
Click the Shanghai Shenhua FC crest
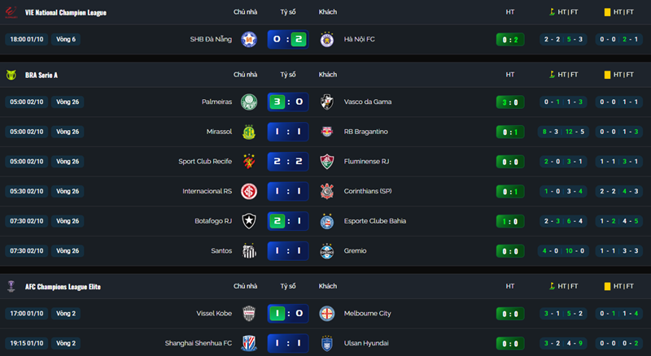(x=249, y=343)
